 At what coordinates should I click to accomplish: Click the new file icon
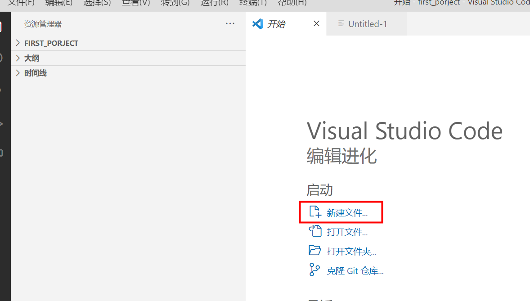(x=315, y=212)
